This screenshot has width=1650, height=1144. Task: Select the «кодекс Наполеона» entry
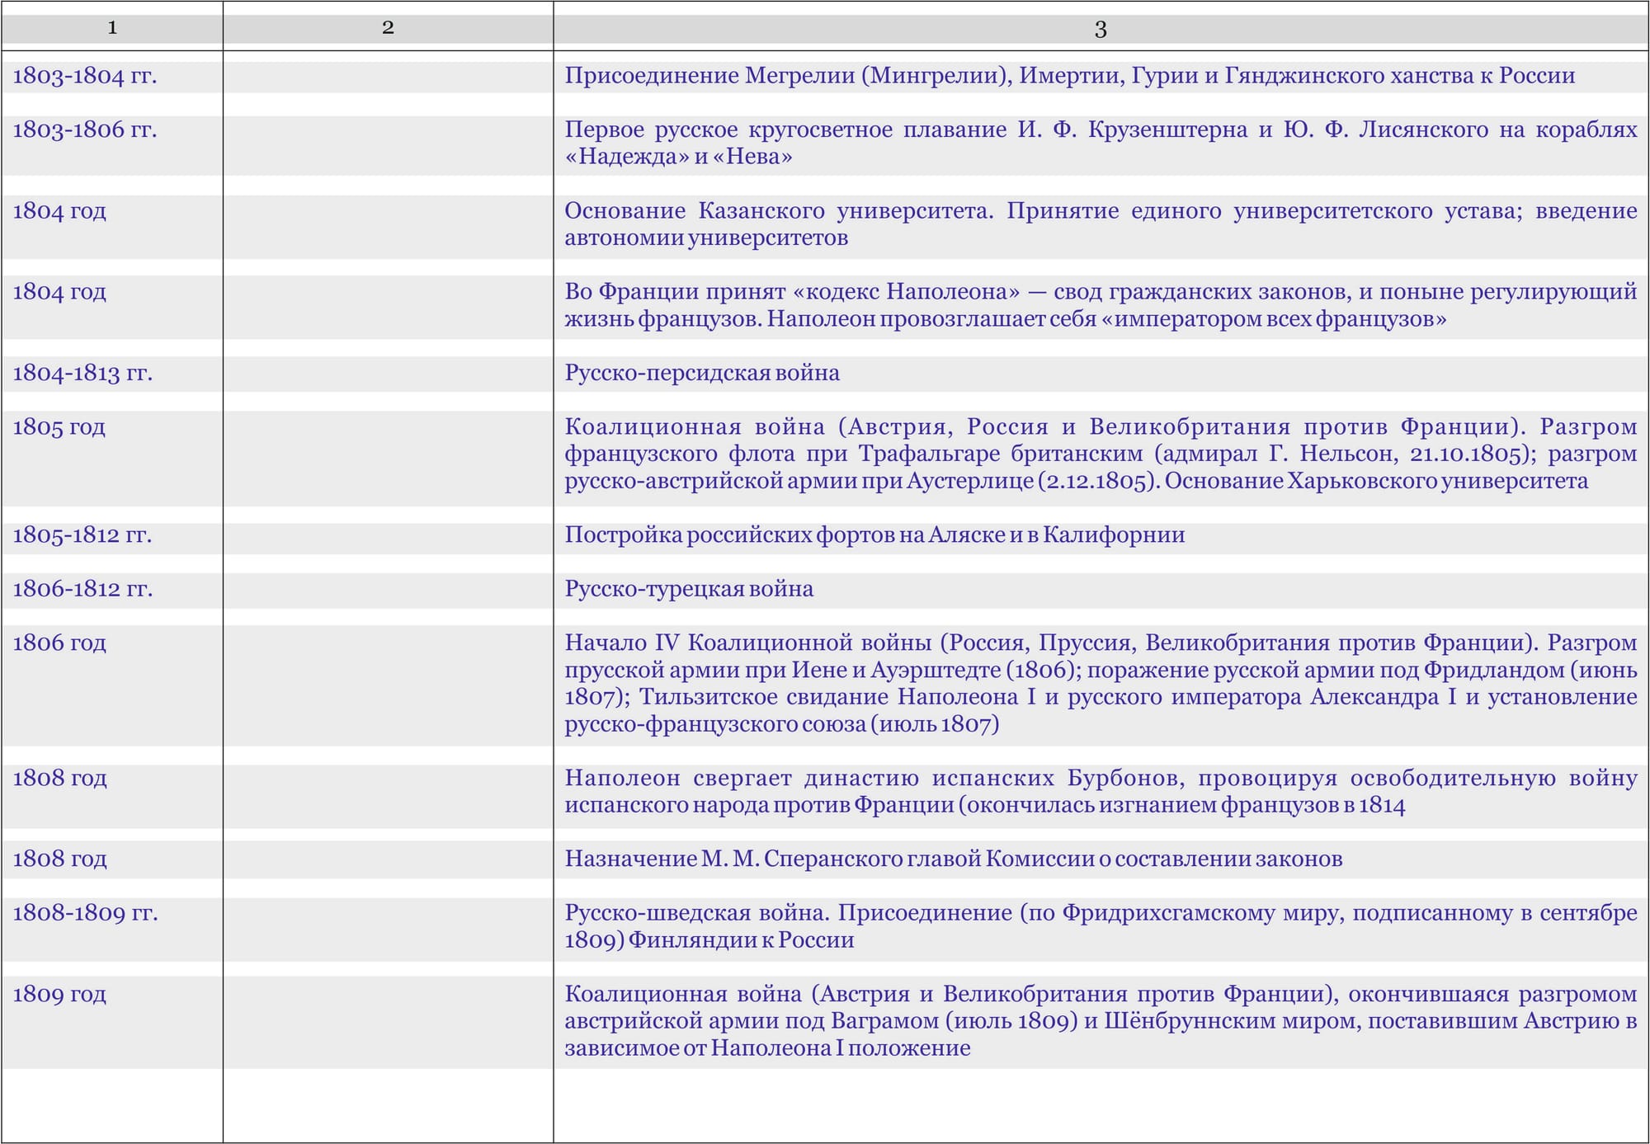click(x=1101, y=305)
